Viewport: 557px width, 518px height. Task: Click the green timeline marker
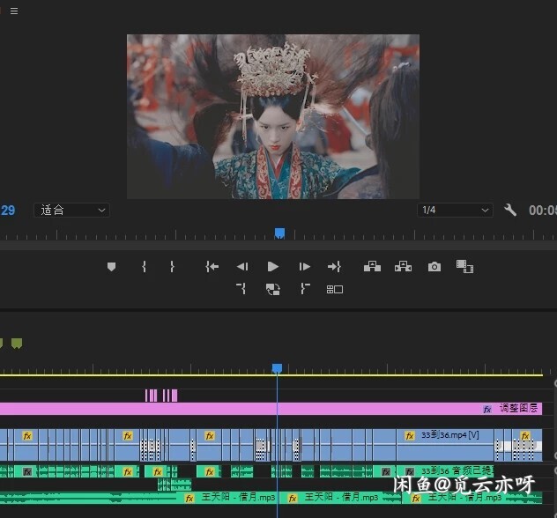click(x=17, y=344)
